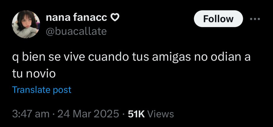Click the tweet text starting 'q bien se vive'
This screenshot has width=273, height=127.
click(x=131, y=65)
